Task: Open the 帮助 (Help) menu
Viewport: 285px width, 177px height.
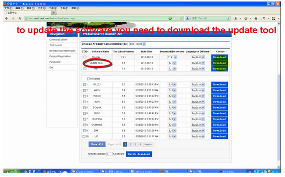Action: point(75,8)
